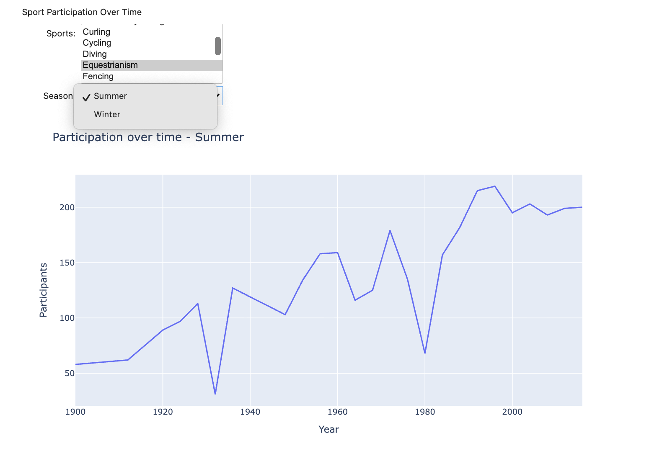Viewport: 657px width, 449px height.
Task: Choose Winter from the Season menu
Action: [107, 114]
